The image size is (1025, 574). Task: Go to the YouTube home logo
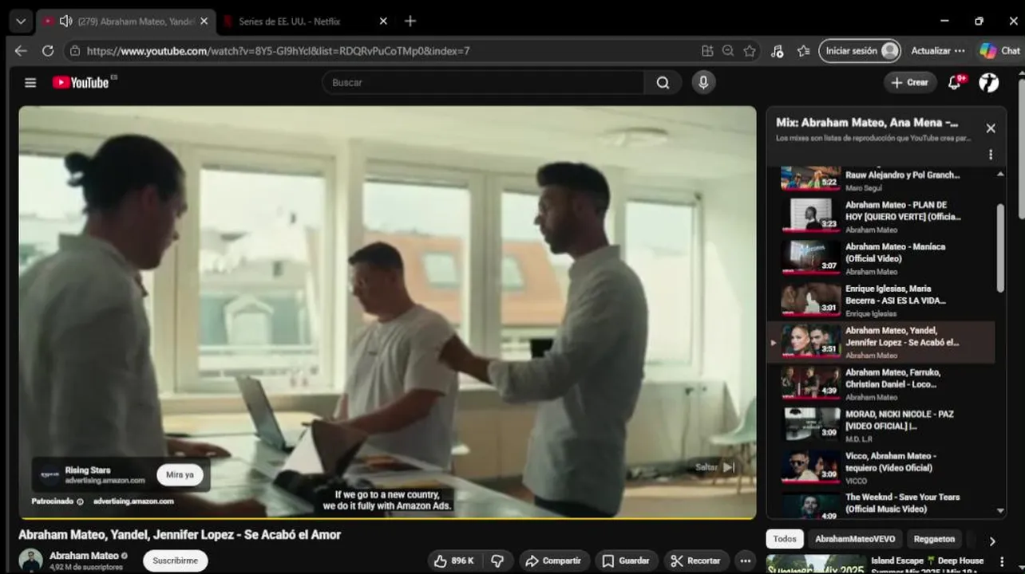[x=81, y=82]
